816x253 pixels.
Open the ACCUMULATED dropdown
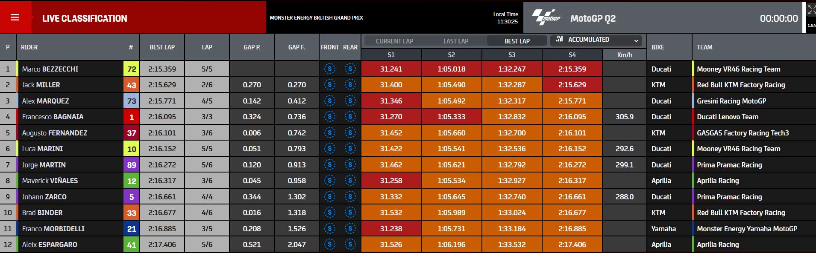tap(596, 40)
